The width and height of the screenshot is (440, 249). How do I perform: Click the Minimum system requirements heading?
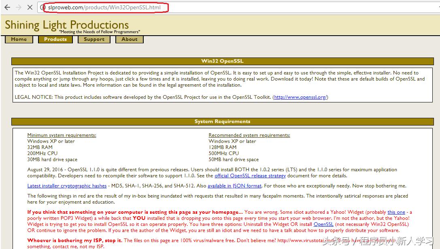coord(62,135)
